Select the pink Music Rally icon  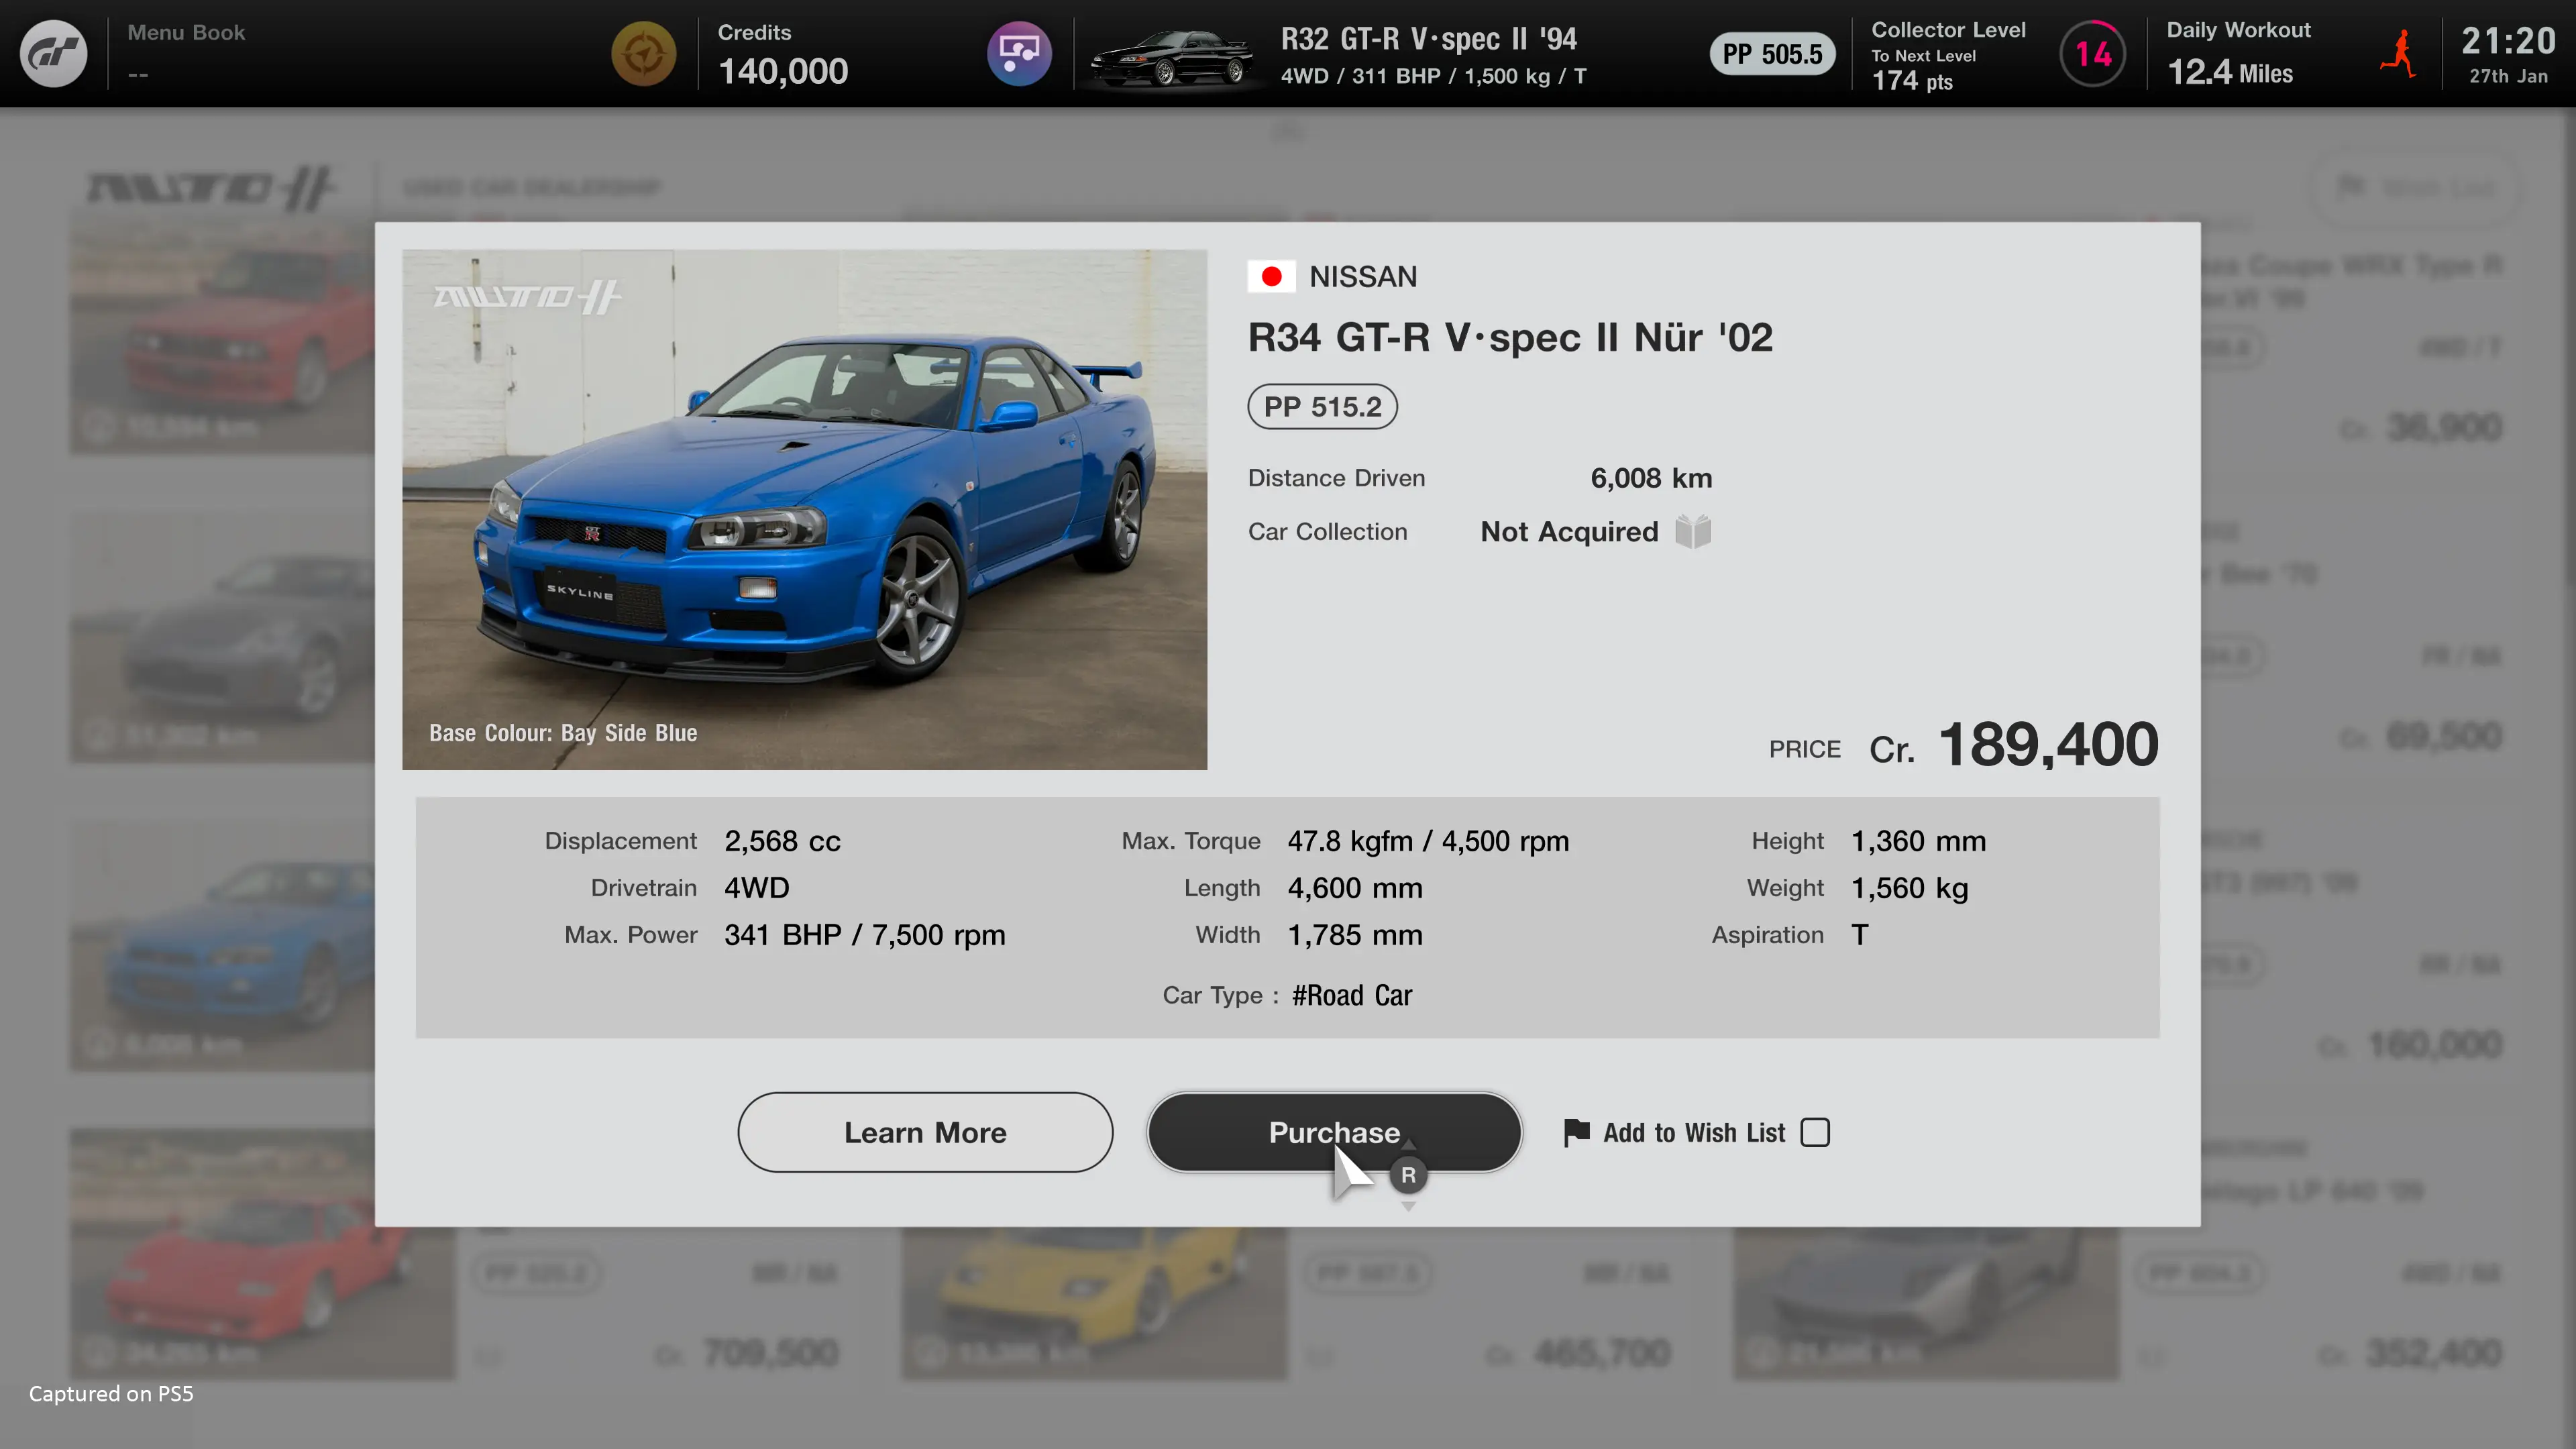[x=1019, y=53]
